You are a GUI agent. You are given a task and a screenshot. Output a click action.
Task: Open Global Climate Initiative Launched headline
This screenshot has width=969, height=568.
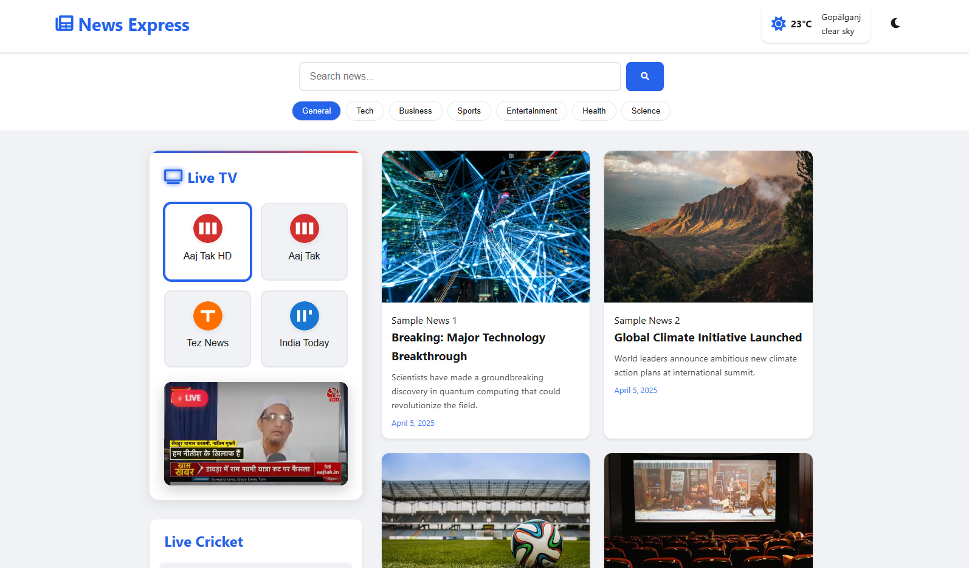708,338
